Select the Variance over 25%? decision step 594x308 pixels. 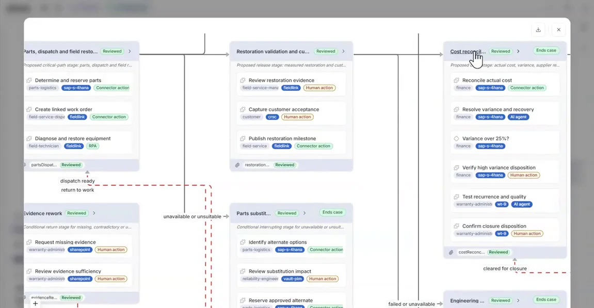pos(505,142)
